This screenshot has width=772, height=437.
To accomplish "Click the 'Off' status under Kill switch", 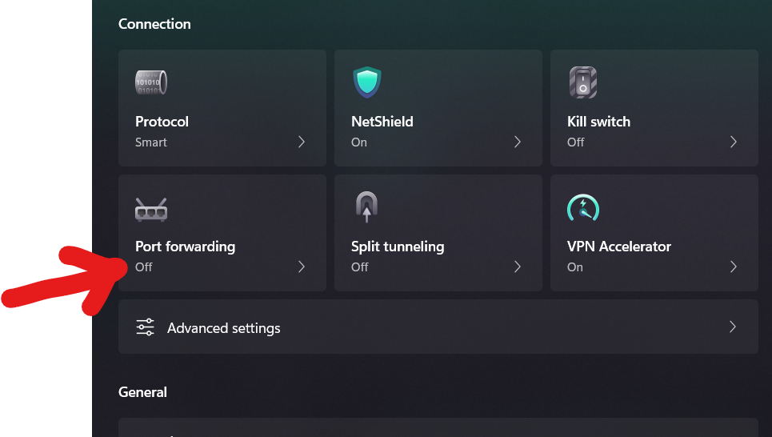I will [x=575, y=142].
